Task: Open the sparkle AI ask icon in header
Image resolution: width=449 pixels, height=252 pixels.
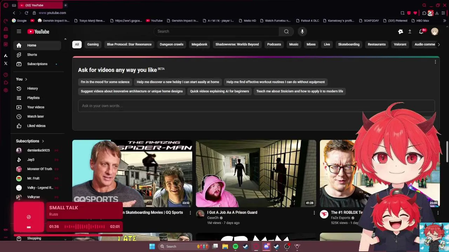Action: (x=400, y=31)
